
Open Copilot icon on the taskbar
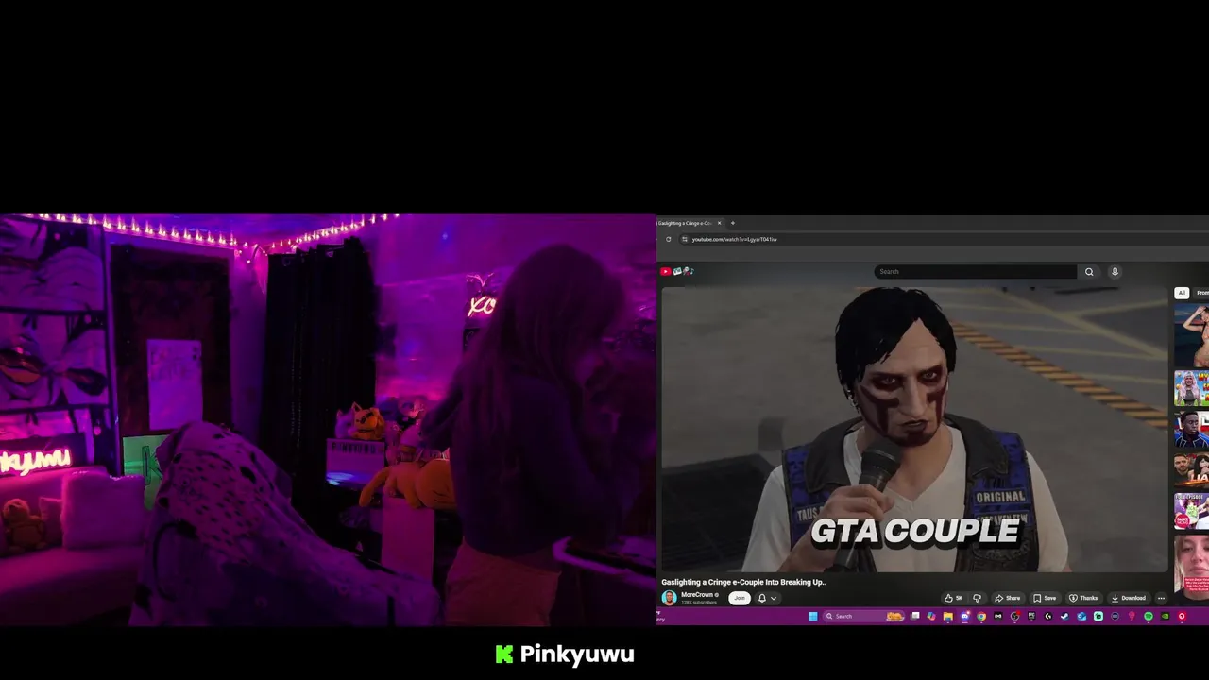tap(931, 616)
